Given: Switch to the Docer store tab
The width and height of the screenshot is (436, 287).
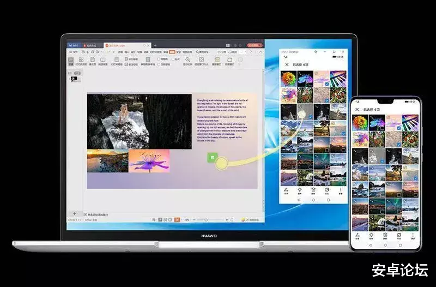Looking at the screenshot, I should pos(92,45).
